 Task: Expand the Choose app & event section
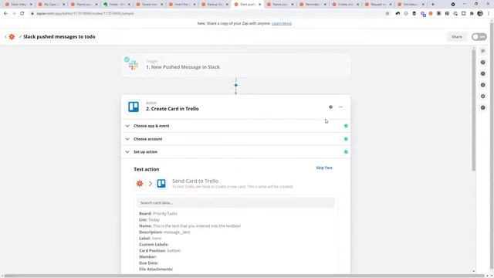click(235, 126)
